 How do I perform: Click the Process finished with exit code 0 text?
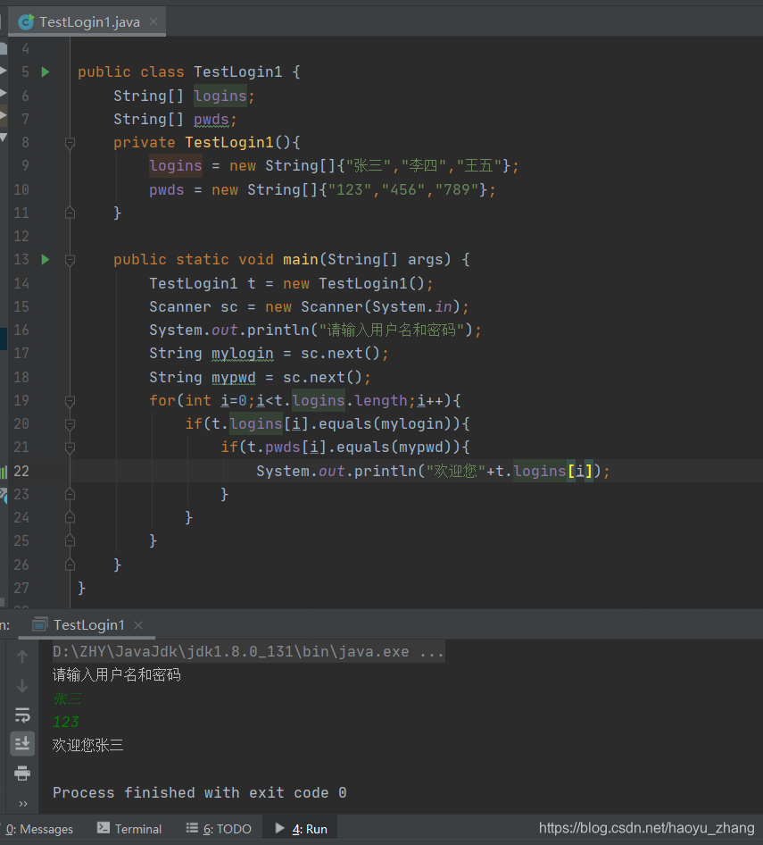(x=199, y=792)
